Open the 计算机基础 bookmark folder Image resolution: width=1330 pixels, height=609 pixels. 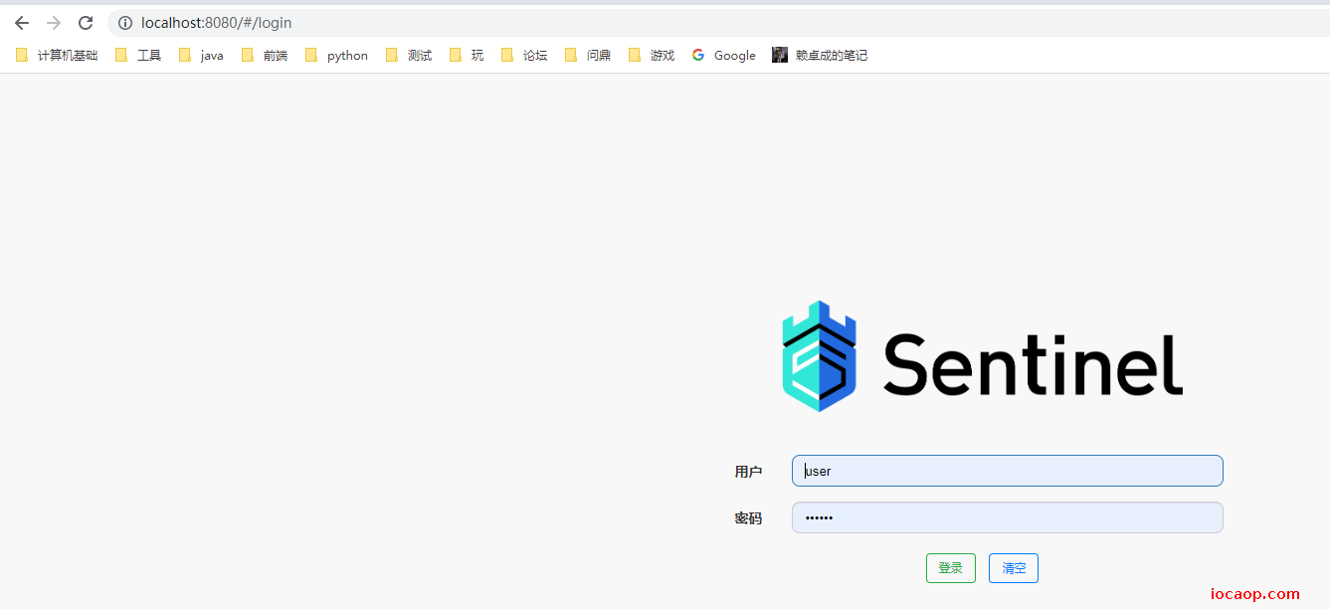(57, 56)
